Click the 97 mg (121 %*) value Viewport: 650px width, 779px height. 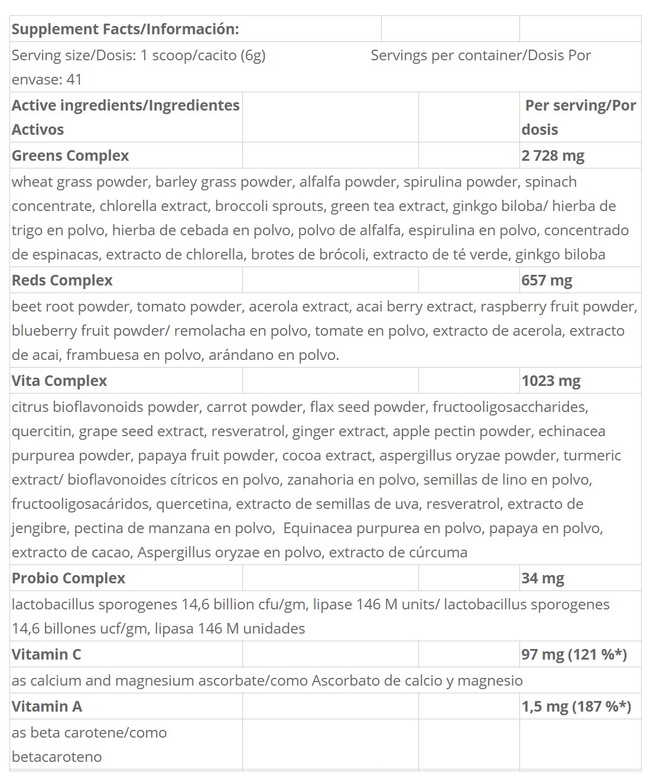574,654
